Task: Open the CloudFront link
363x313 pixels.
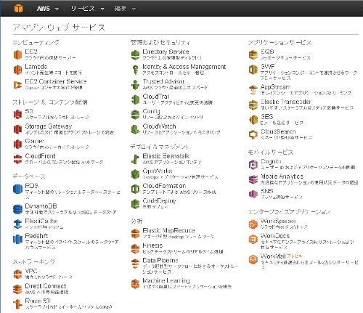Action: [x=40, y=156]
